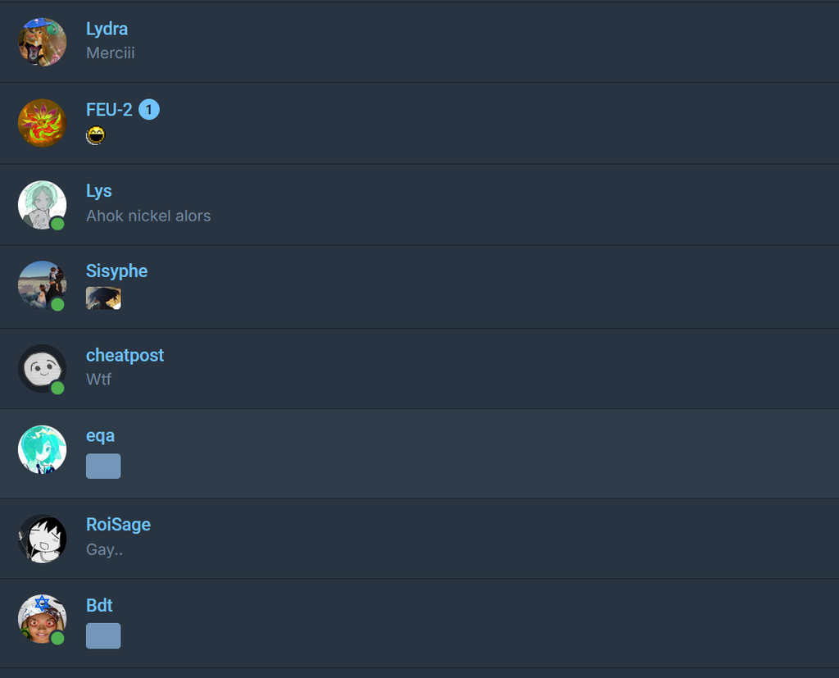Open the cheatpost username link
Image resolution: width=839 pixels, height=678 pixels.
pos(125,355)
